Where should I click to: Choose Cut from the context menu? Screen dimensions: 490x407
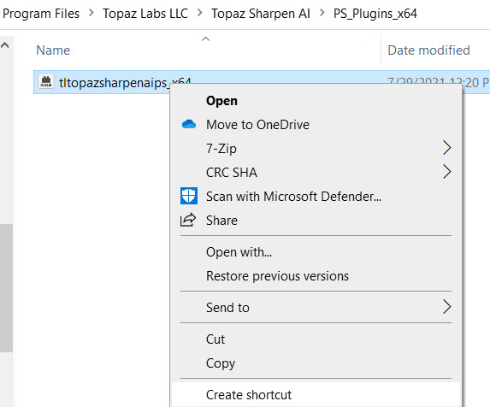click(x=316, y=339)
